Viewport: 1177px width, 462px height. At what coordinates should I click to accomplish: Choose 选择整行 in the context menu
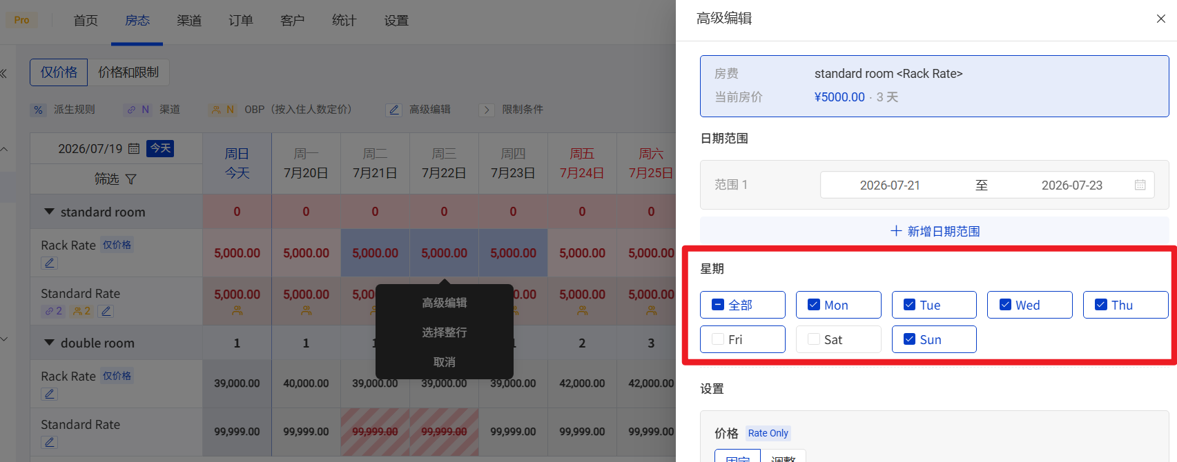pos(445,332)
